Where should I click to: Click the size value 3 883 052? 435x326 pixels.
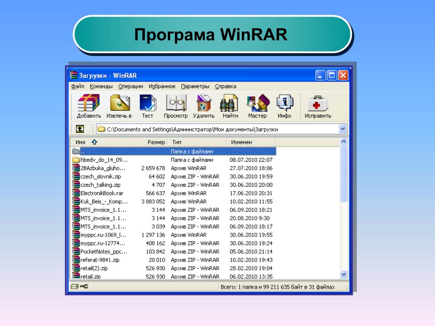[153, 202]
